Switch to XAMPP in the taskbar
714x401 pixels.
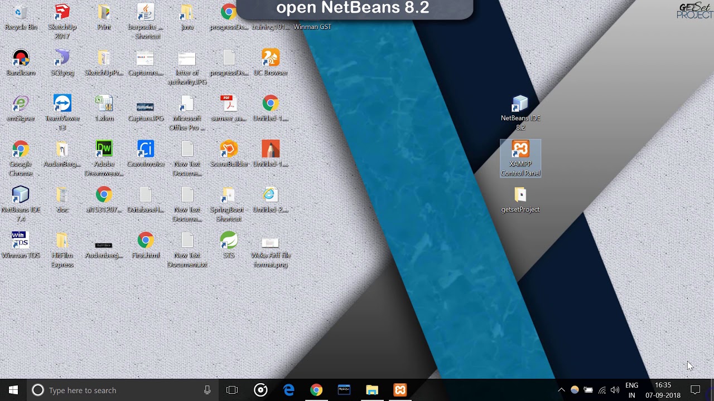point(400,390)
